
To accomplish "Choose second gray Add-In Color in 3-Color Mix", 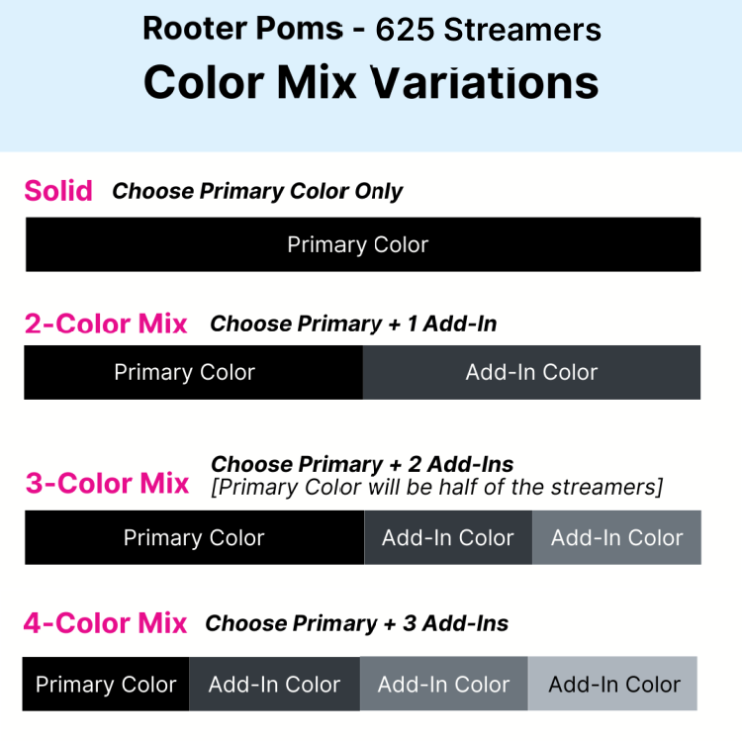I will pos(616,537).
